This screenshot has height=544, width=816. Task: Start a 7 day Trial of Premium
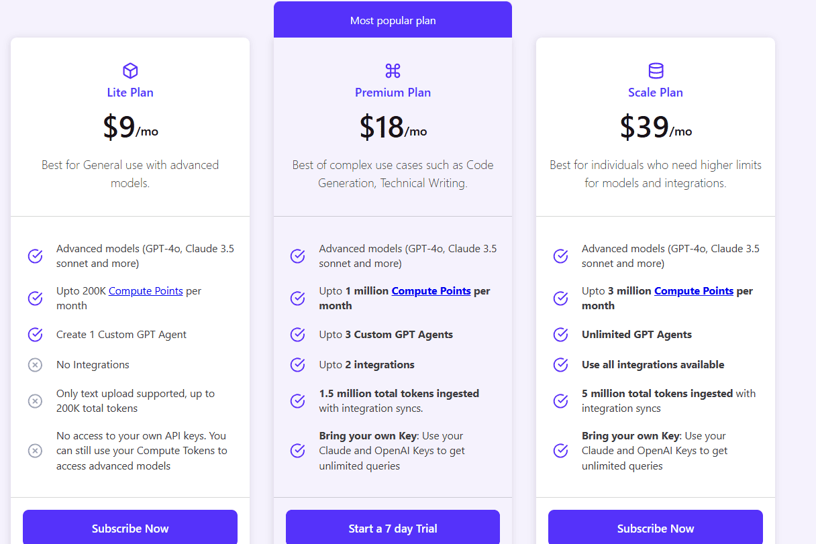tap(393, 528)
